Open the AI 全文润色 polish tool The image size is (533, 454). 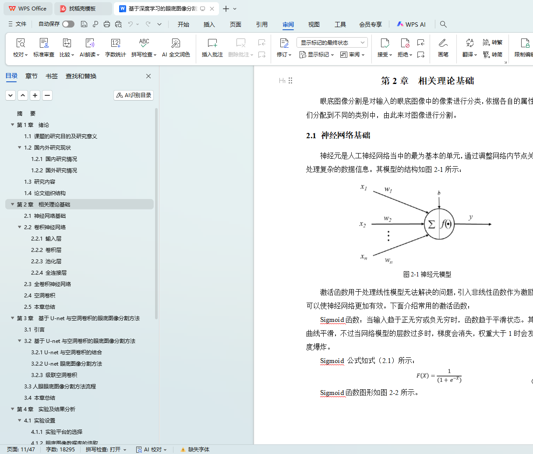click(176, 43)
